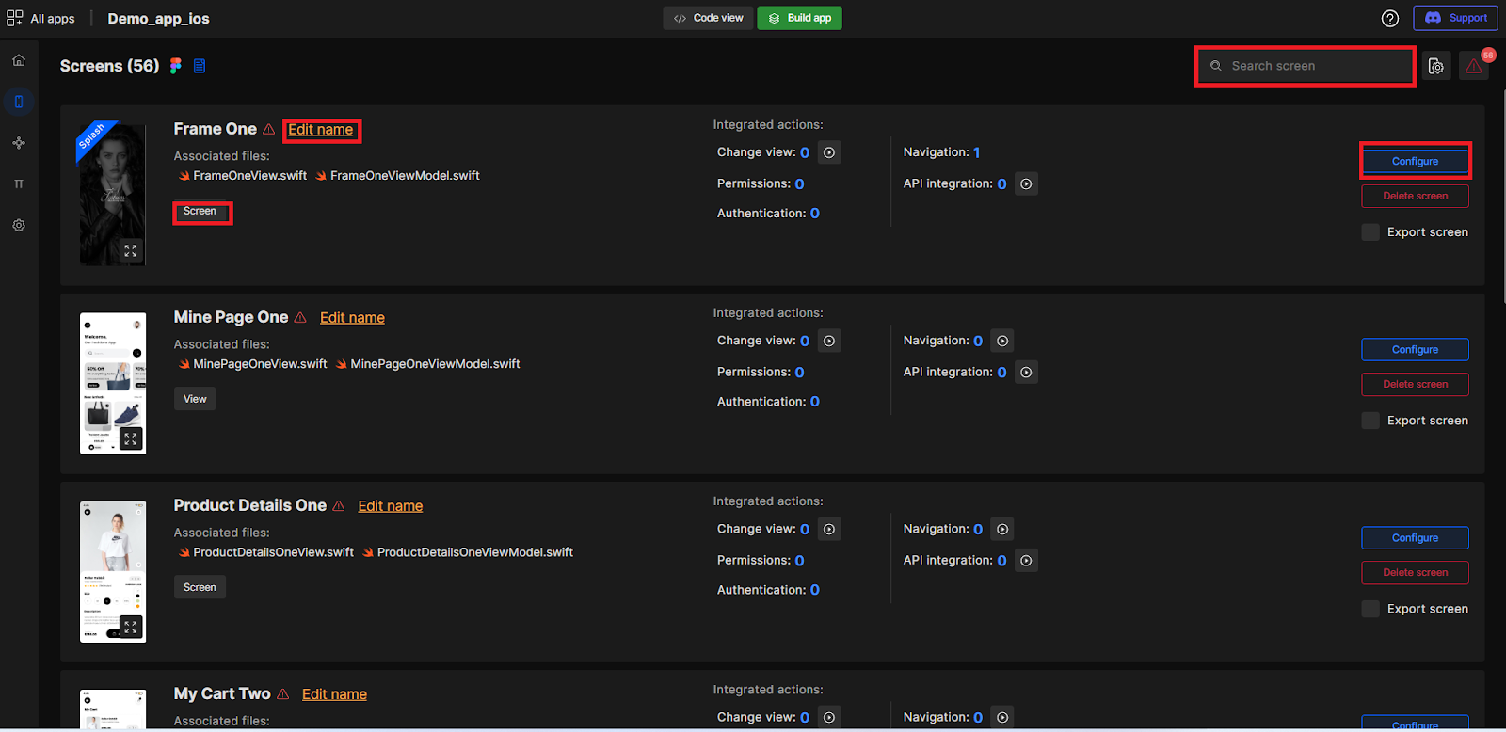Enable Export screen for Mine Page One

1370,421
